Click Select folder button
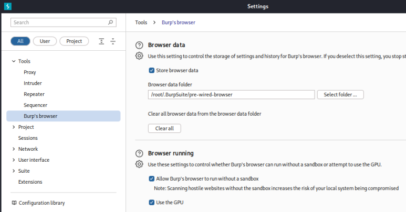The width and height of the screenshot is (406, 212). [340, 95]
